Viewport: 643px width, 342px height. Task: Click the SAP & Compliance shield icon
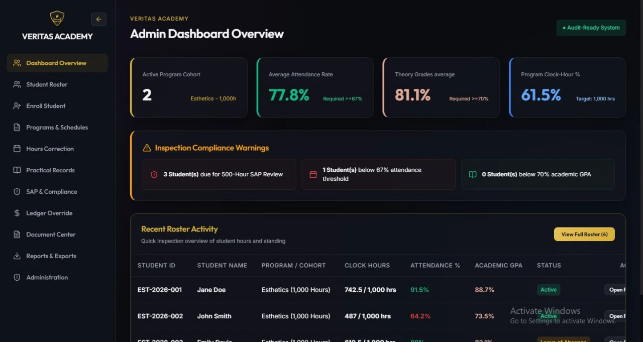pyautogui.click(x=17, y=192)
